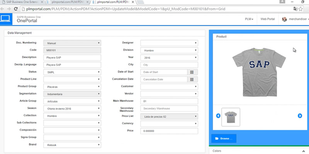Click the Browse button under product image
The image size is (309, 154).
224,138
